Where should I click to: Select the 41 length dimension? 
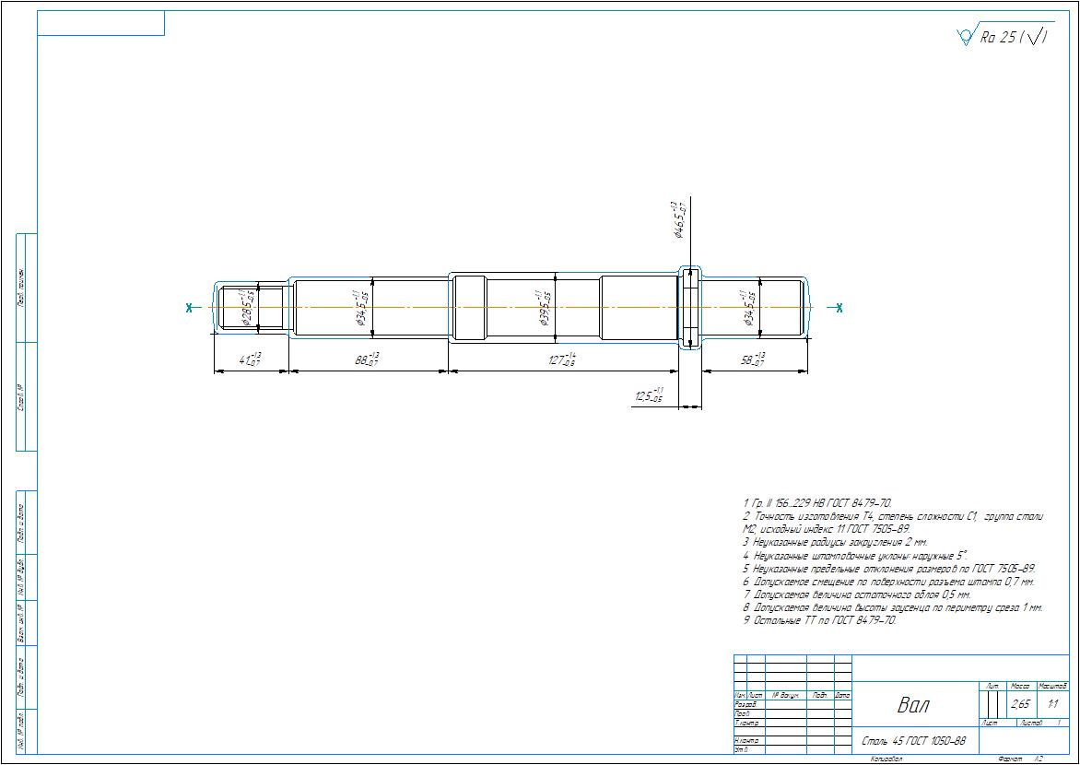pos(250,360)
